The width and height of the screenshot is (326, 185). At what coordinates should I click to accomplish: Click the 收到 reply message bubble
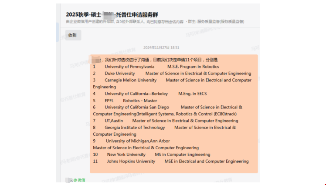click(73, 35)
